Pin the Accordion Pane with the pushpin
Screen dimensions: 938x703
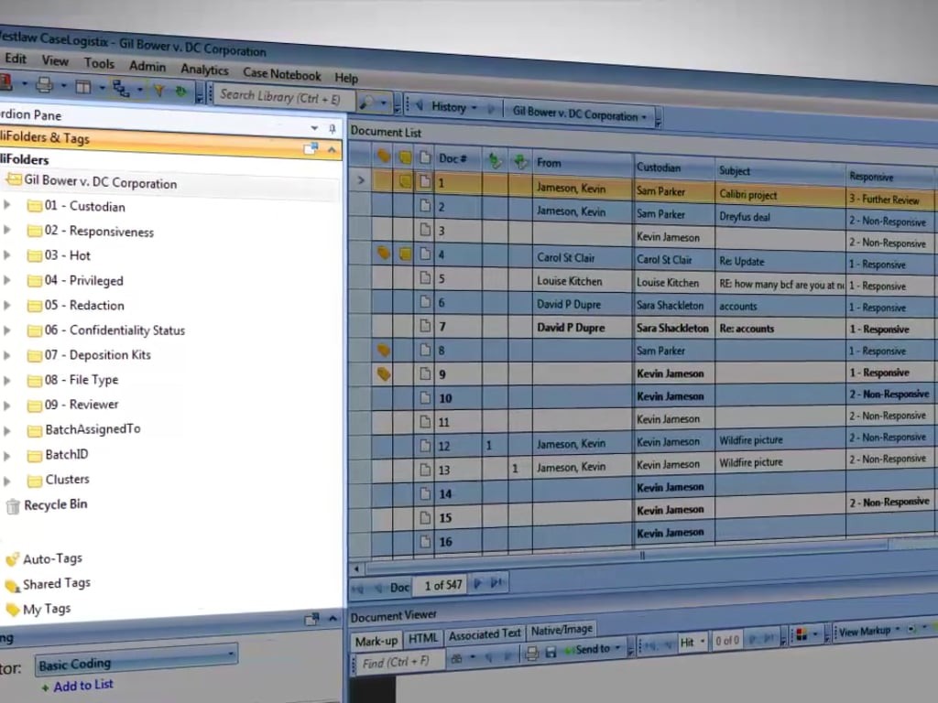(x=332, y=129)
